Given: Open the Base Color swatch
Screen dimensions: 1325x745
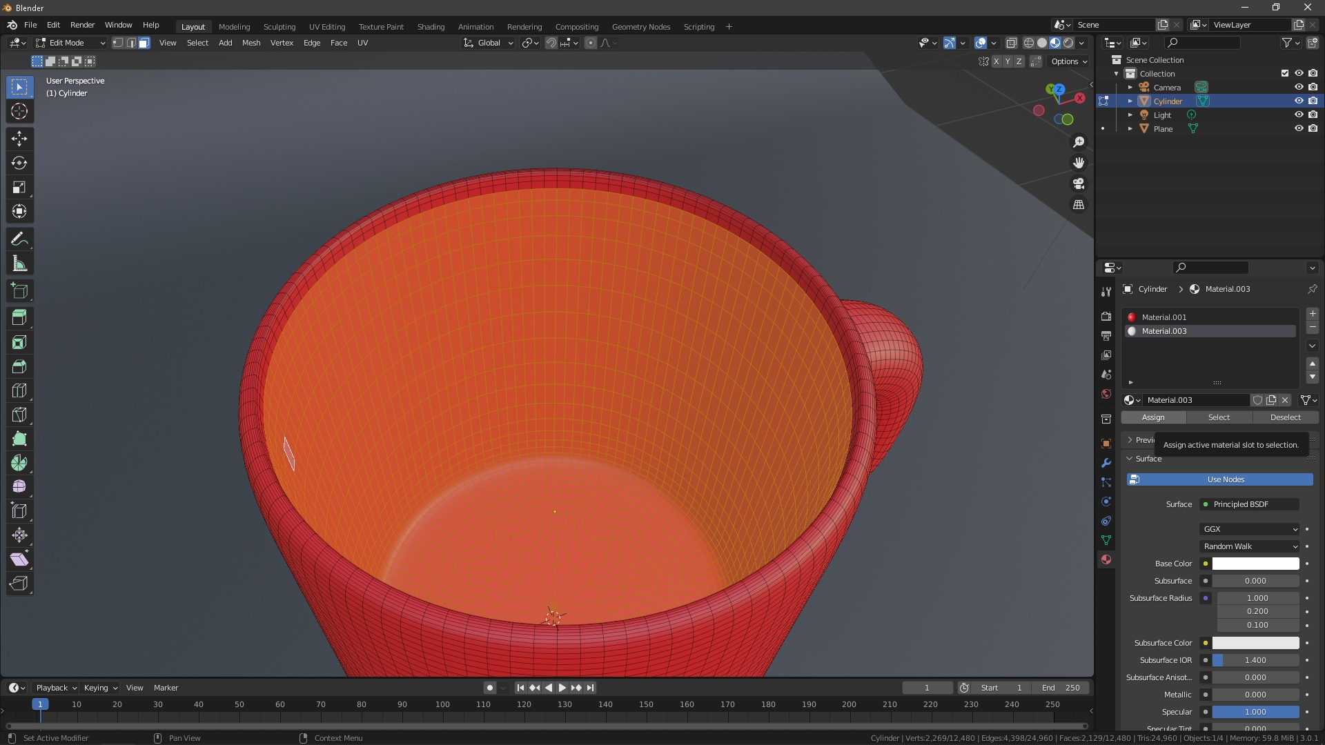Looking at the screenshot, I should (x=1255, y=564).
